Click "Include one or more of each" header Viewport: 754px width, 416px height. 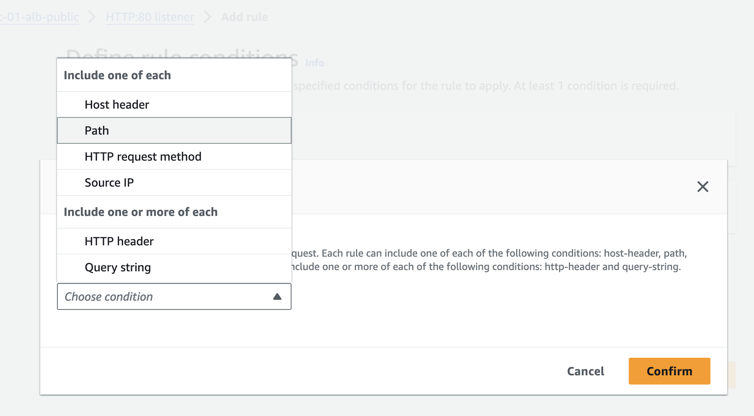[140, 212]
